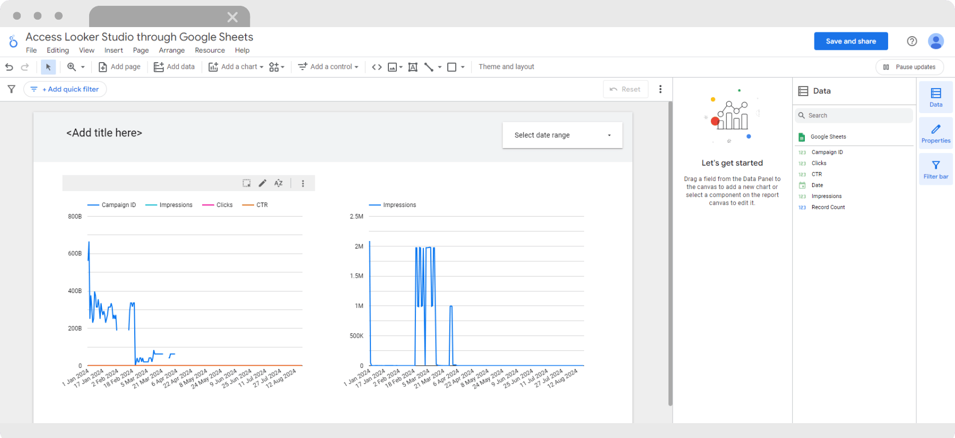Image resolution: width=955 pixels, height=438 pixels.
Task: Click the Data panel header icon
Action: [x=803, y=91]
